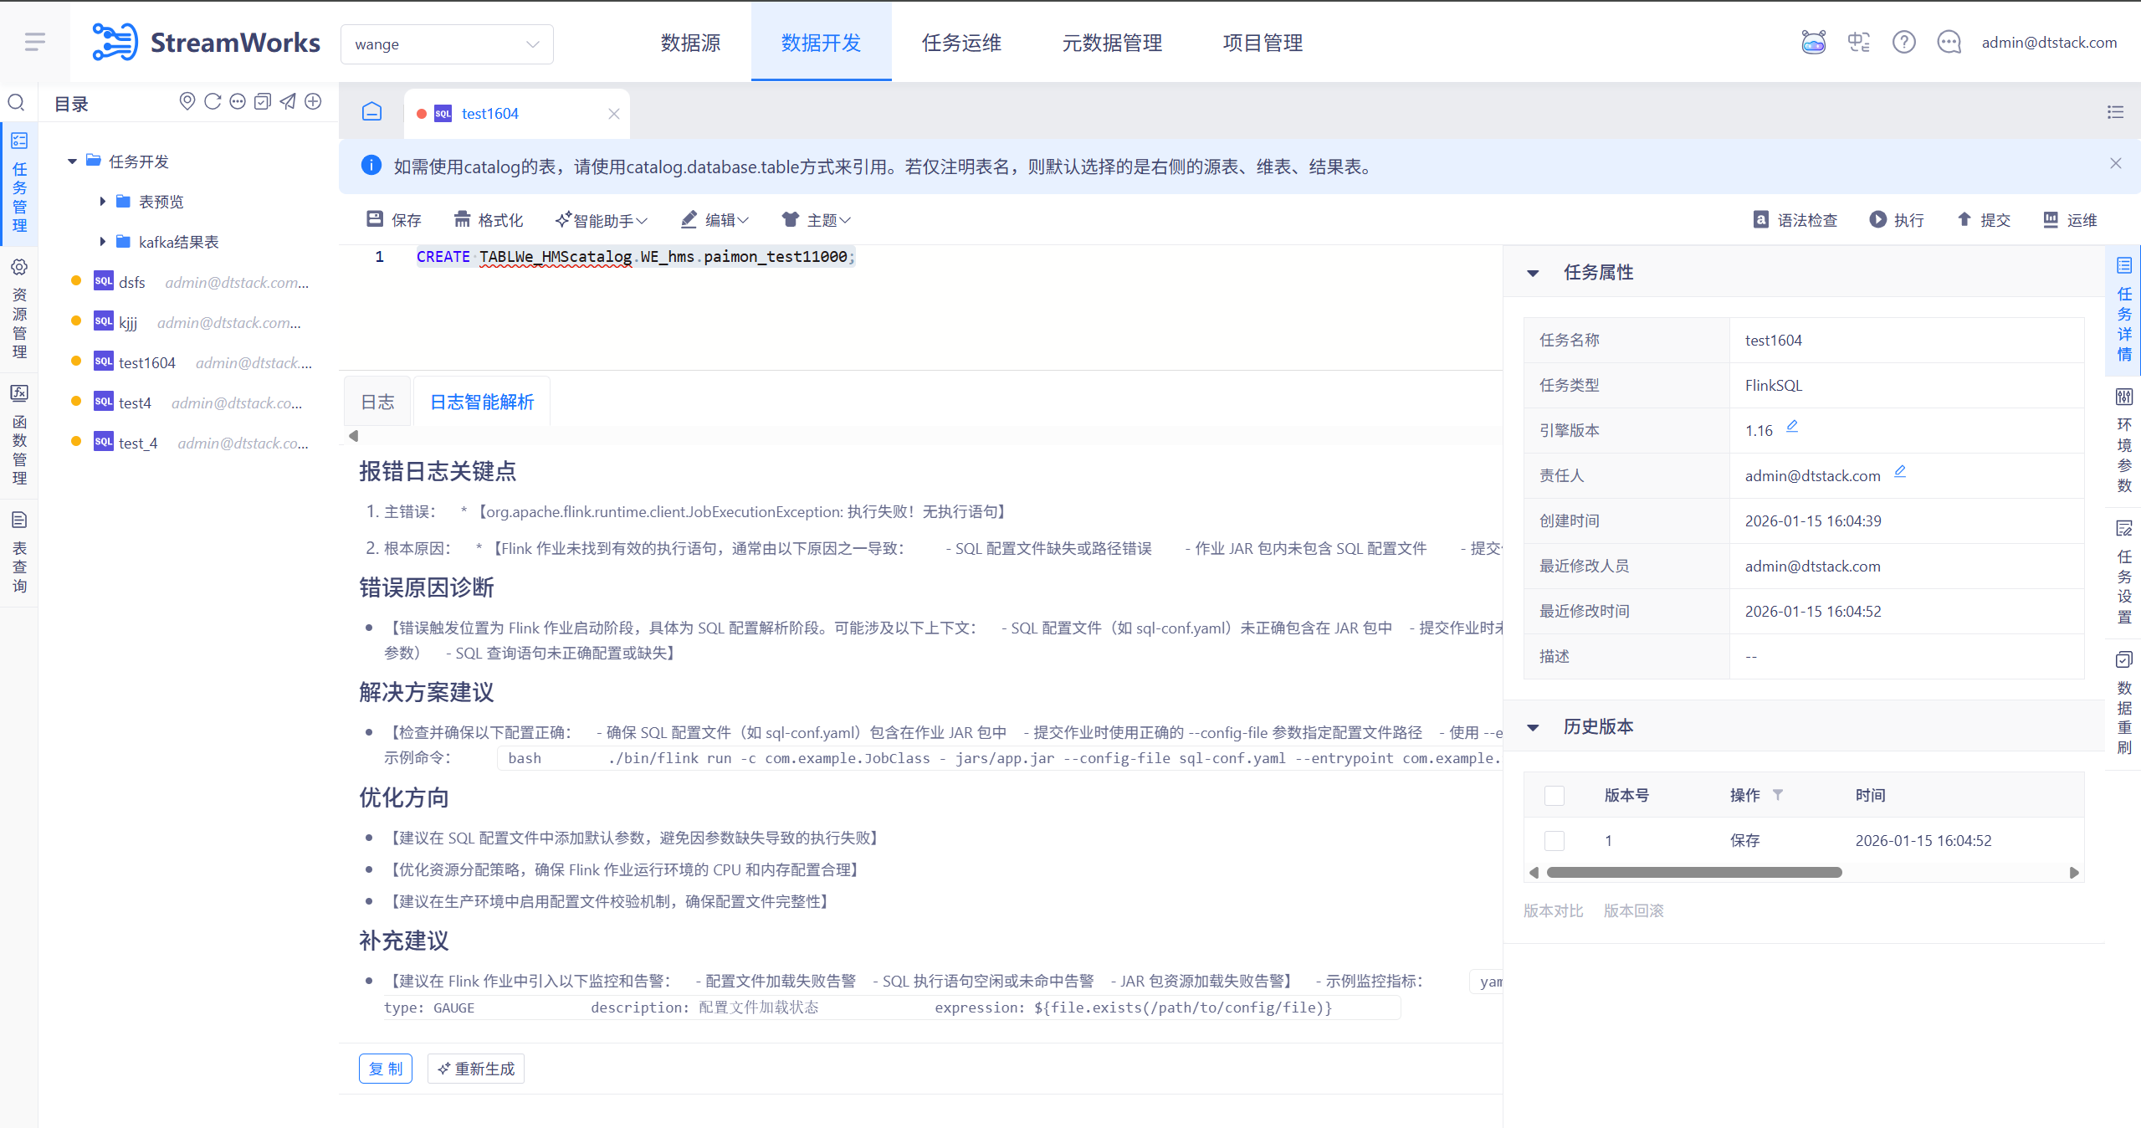Screen dimensions: 2141x1128
Task: Open 数据重刷 panel on right rail
Action: pos(2124,703)
